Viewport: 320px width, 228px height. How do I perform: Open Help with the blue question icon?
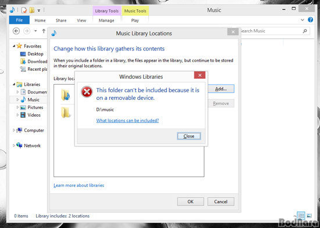point(311,20)
